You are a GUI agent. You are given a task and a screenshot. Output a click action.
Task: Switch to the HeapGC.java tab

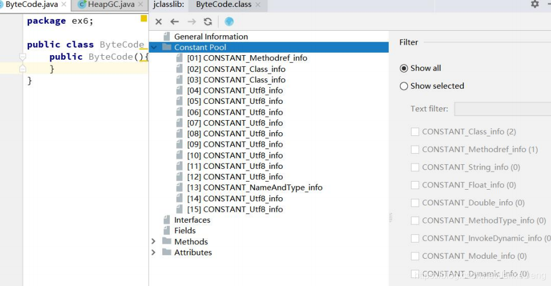(111, 5)
